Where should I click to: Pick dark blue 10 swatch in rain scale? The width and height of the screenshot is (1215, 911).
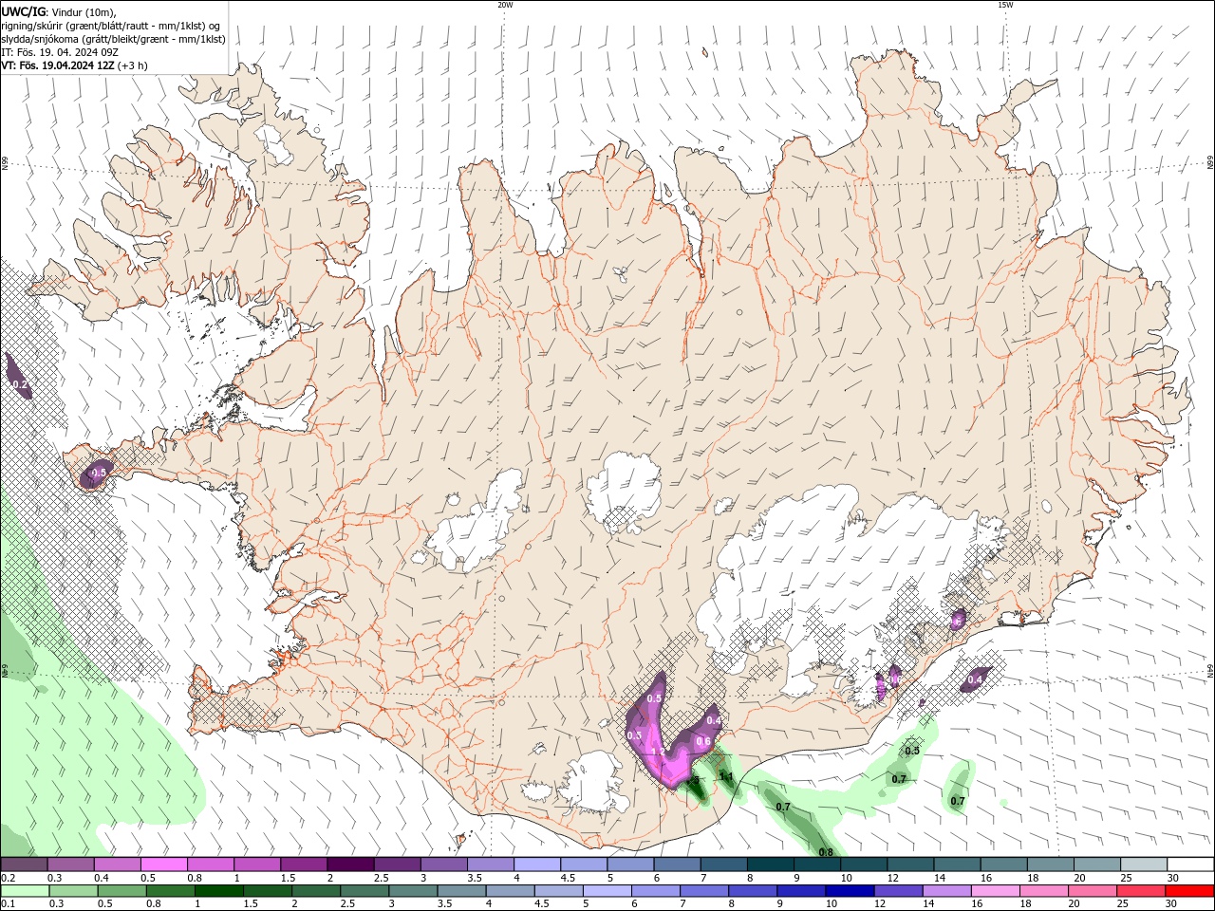click(850, 891)
